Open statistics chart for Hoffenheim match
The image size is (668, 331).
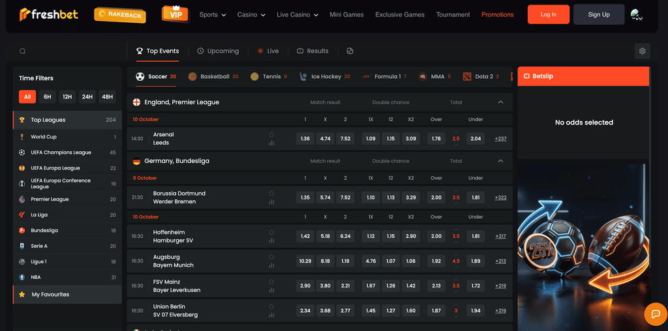pyautogui.click(x=271, y=241)
